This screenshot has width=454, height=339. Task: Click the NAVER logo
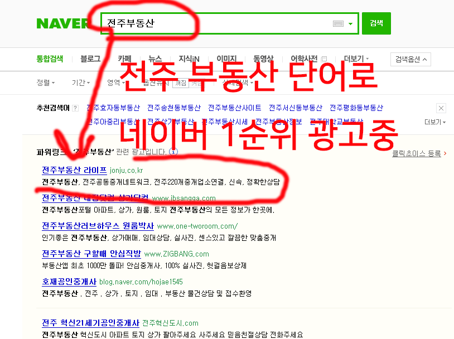coord(63,23)
